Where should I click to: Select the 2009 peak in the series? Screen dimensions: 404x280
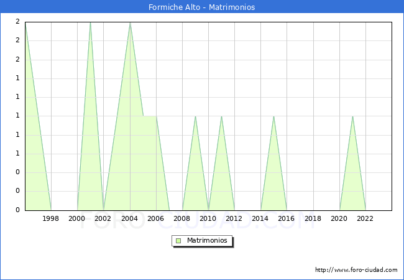pos(195,116)
